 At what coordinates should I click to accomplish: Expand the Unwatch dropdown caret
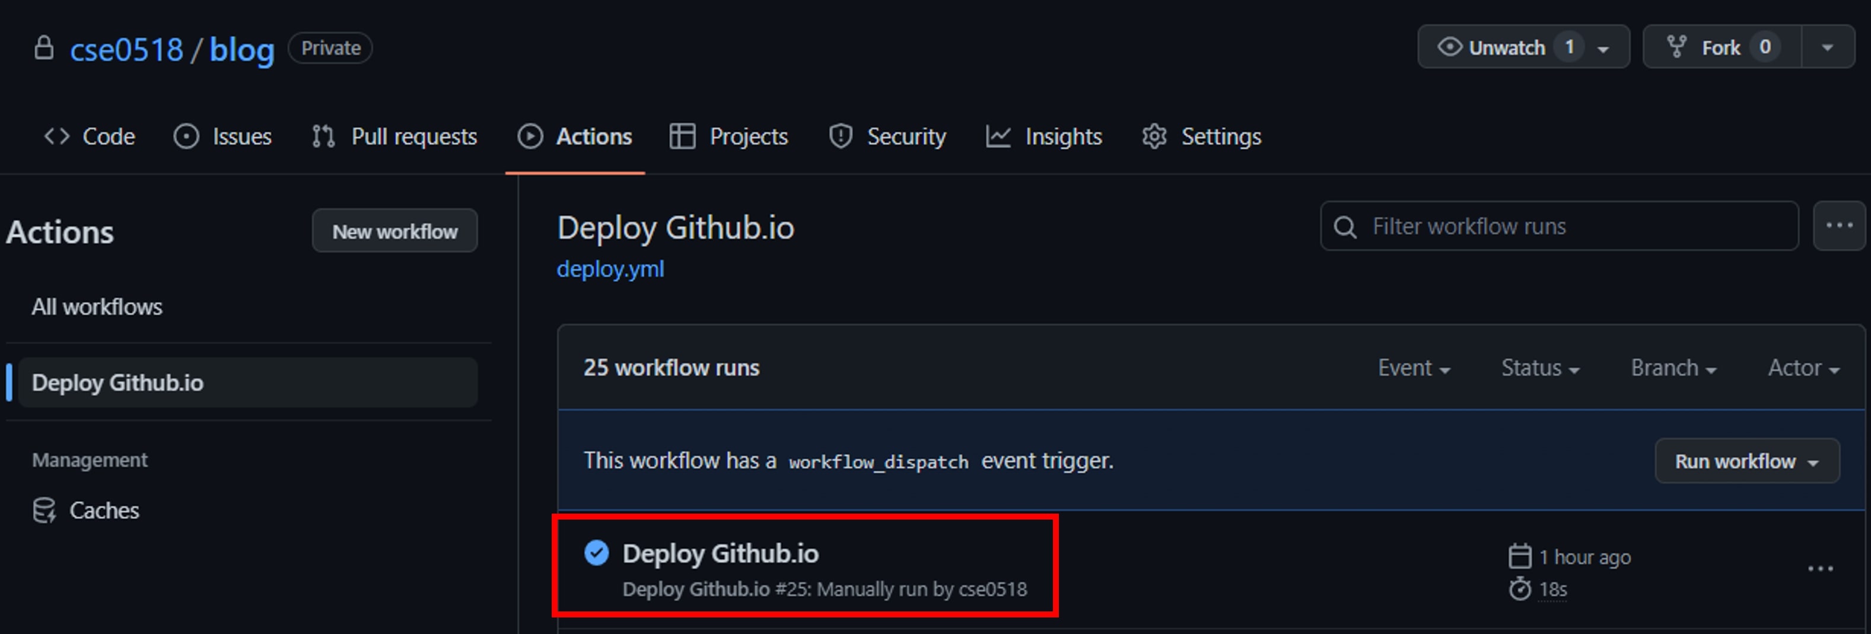1603,49
